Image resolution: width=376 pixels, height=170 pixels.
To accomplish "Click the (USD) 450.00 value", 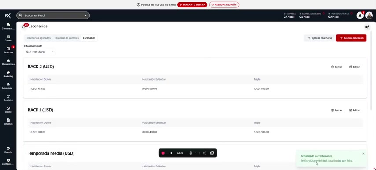I will click(x=38, y=89).
